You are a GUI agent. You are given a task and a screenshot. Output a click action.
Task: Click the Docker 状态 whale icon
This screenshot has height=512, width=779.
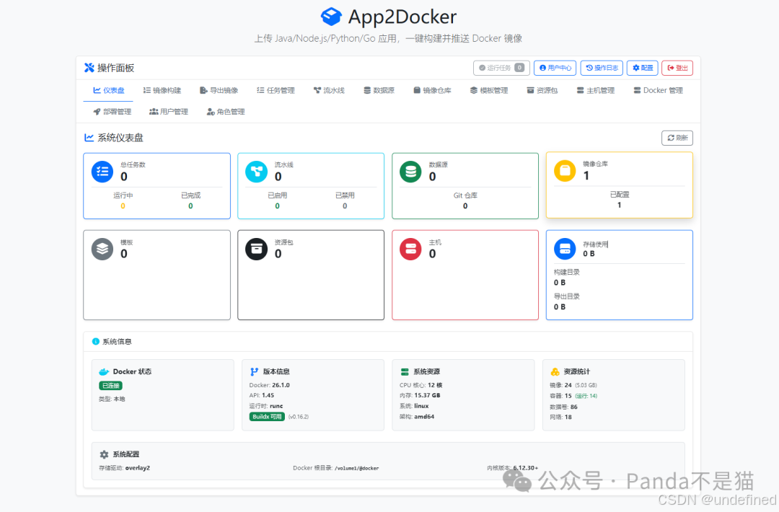click(x=104, y=371)
